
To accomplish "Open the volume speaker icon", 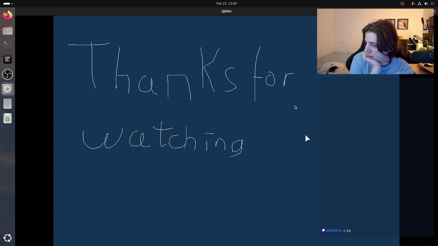I will tap(426, 3).
